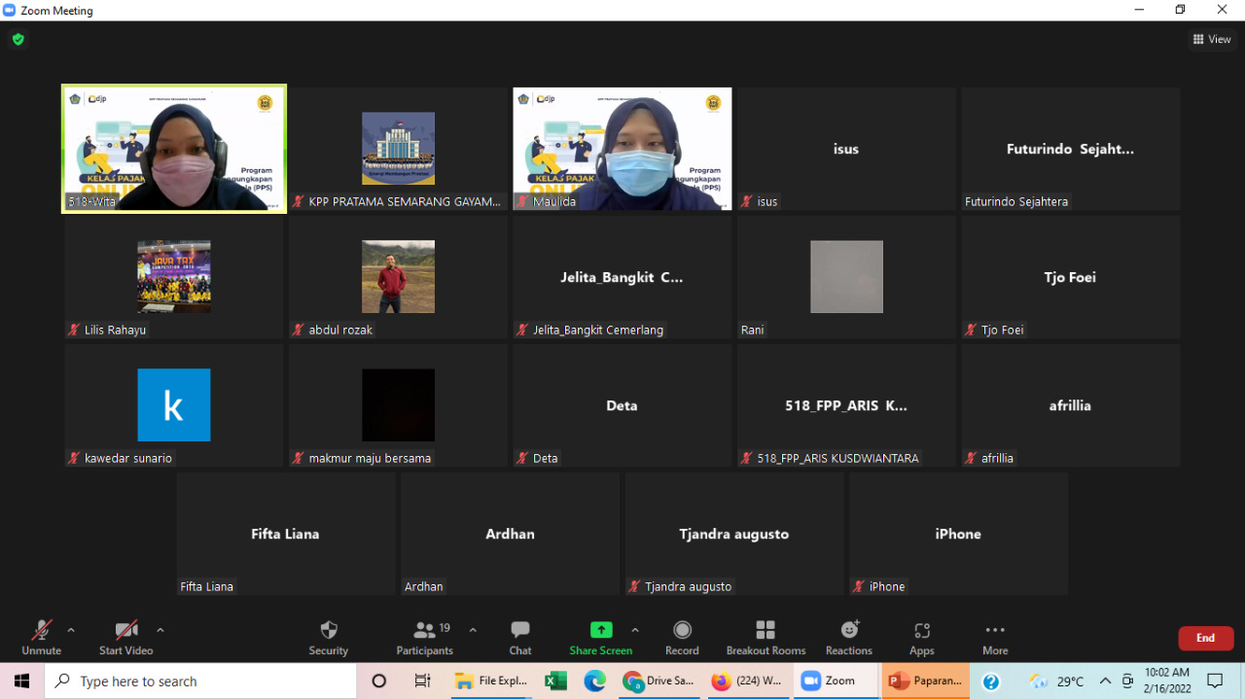1245x699 pixels.
Task: Toggle Start Video camera on
Action: [125, 637]
